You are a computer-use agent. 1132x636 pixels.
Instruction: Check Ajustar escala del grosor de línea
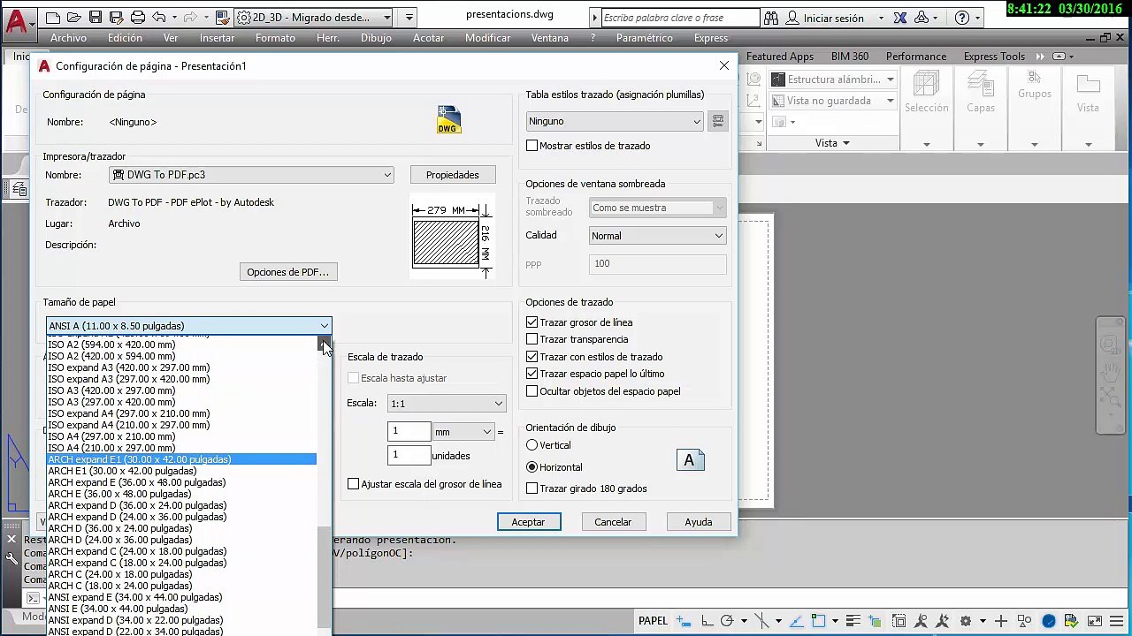(354, 484)
